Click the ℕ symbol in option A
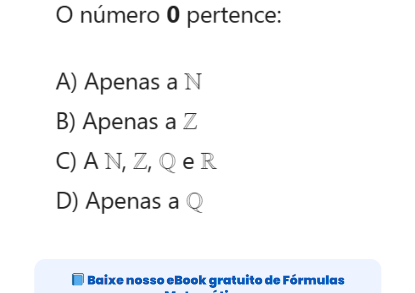This screenshot has height=293, width=415. pyautogui.click(x=193, y=82)
